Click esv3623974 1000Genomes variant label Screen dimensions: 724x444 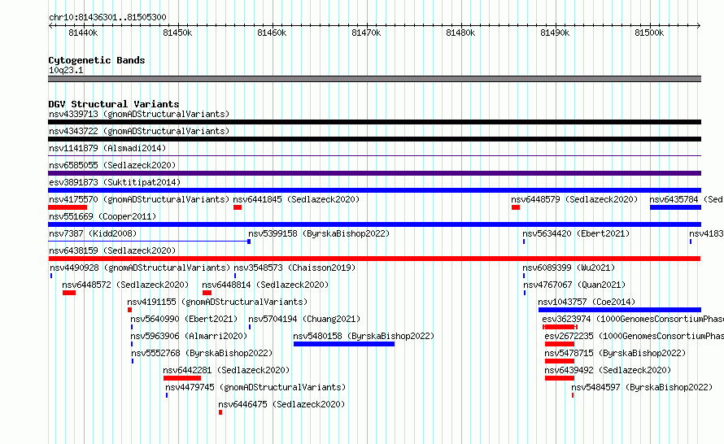633,319
